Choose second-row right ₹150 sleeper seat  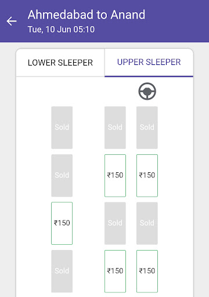[x=147, y=176]
